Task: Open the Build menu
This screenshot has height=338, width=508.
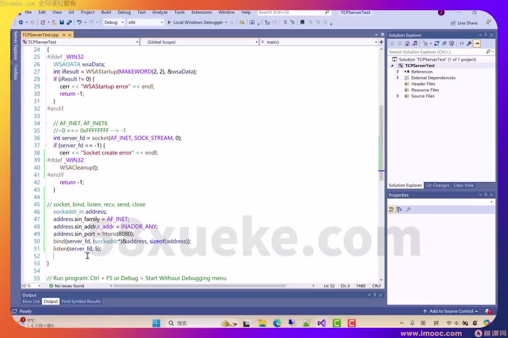Action: coord(106,12)
